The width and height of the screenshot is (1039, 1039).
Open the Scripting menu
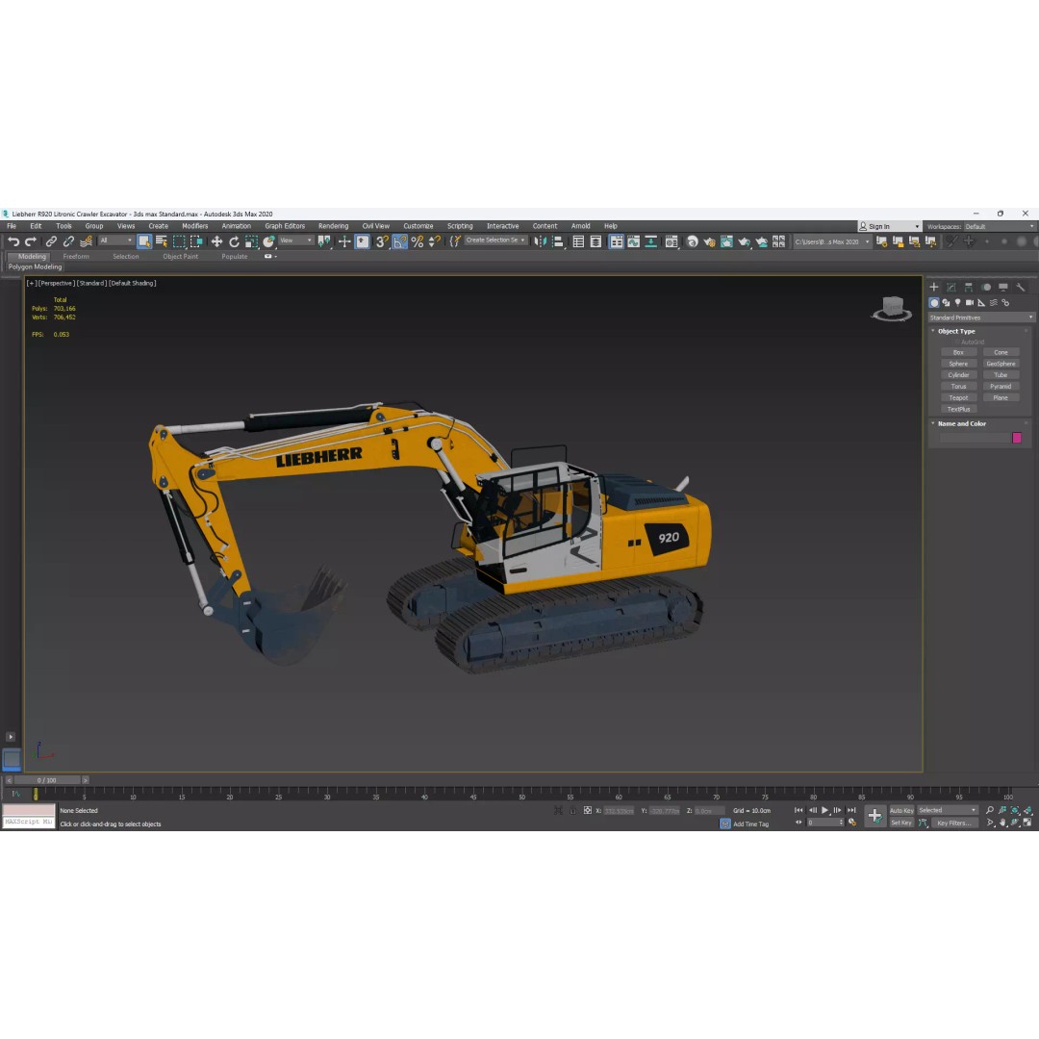(x=460, y=226)
